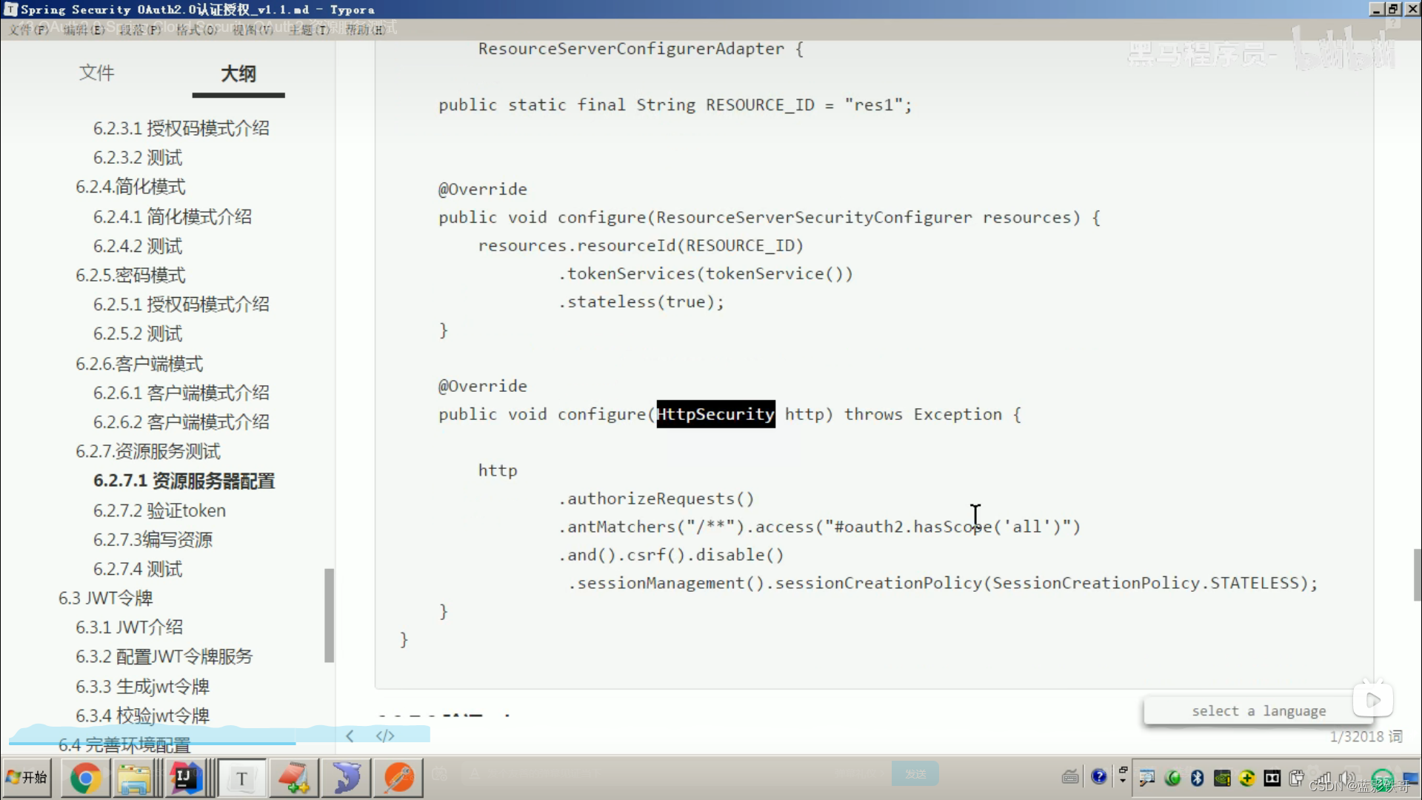Click the green globe tray icon
Image resolution: width=1422 pixels, height=800 pixels.
pos(1172,778)
